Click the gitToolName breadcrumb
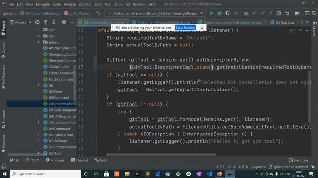318x178 pixels. [77, 13]
